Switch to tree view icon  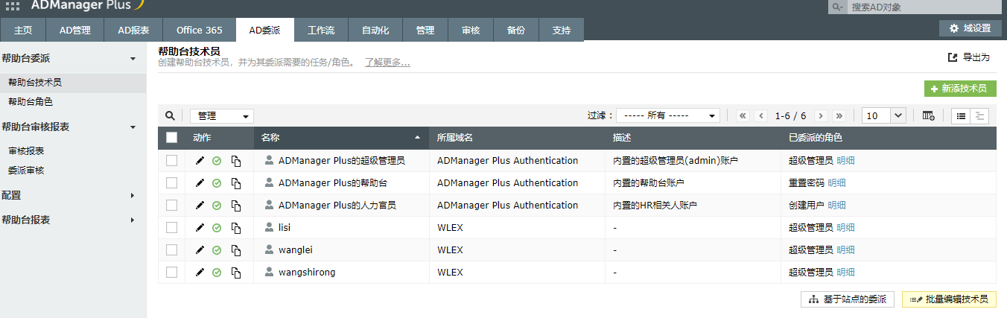(x=979, y=115)
